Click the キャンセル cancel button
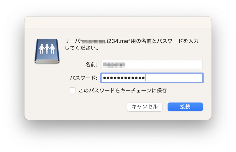Screen dimensions: 236x152 [145, 107]
